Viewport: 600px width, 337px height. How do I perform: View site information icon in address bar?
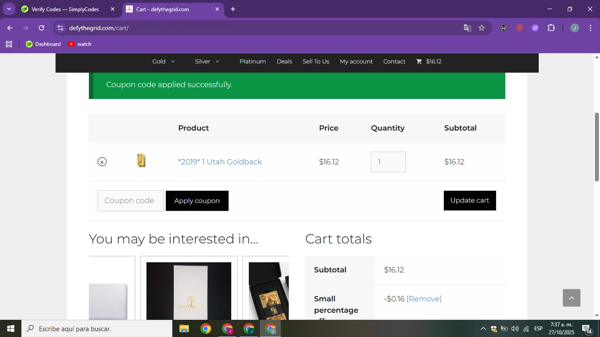pyautogui.click(x=60, y=28)
